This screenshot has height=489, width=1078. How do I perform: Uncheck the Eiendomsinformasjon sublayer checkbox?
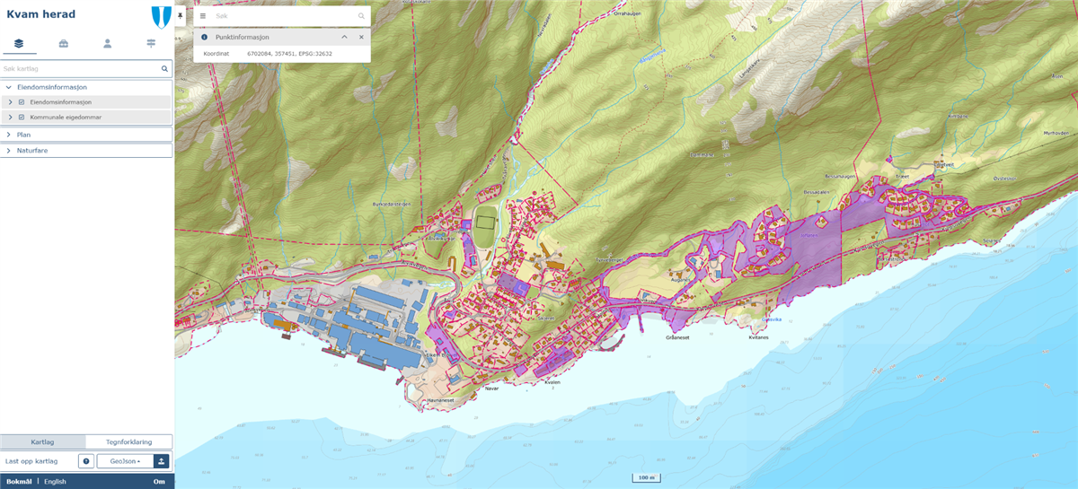(x=22, y=102)
